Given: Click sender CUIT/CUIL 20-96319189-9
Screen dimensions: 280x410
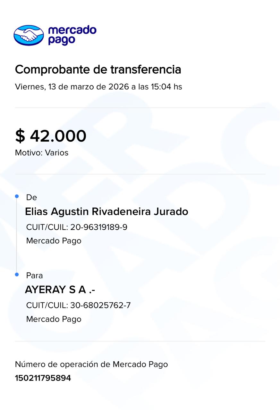Looking at the screenshot, I should pyautogui.click(x=77, y=227).
